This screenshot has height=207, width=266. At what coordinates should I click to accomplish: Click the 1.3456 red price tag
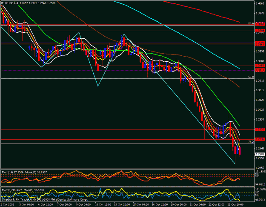(260, 66)
